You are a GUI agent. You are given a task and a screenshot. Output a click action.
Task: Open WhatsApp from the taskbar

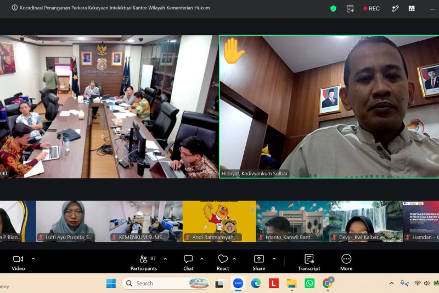coord(309,283)
